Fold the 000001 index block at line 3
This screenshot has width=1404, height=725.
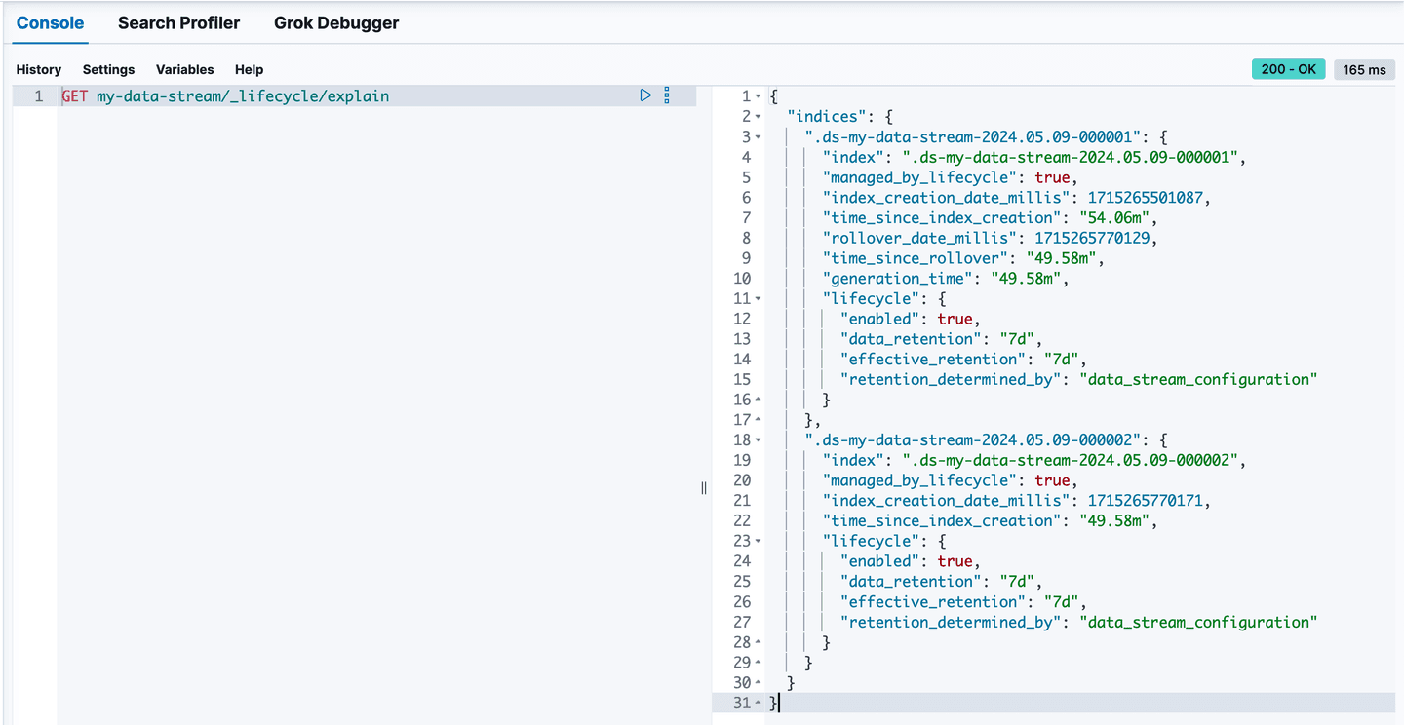click(x=759, y=137)
